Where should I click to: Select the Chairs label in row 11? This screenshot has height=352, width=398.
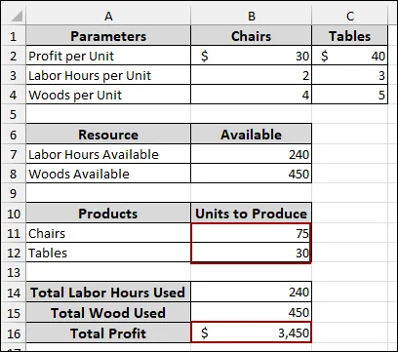(x=108, y=233)
